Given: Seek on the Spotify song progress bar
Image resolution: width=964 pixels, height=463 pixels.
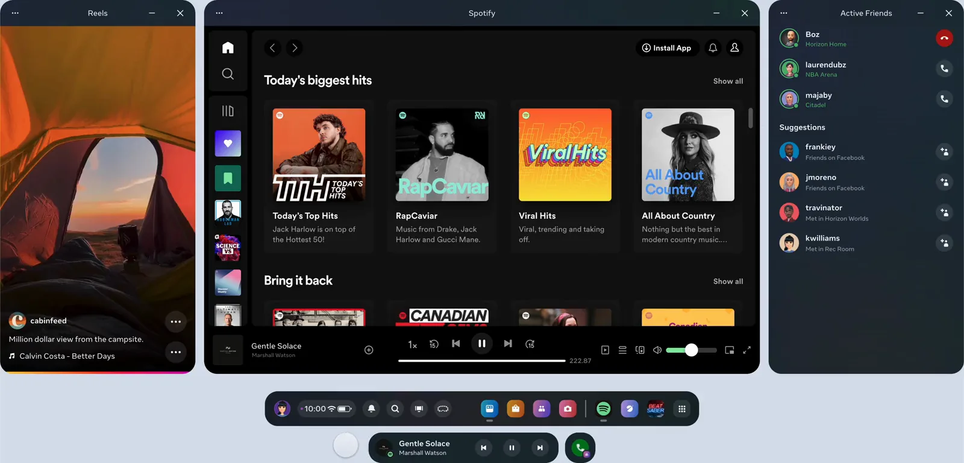Looking at the screenshot, I should coord(481,361).
